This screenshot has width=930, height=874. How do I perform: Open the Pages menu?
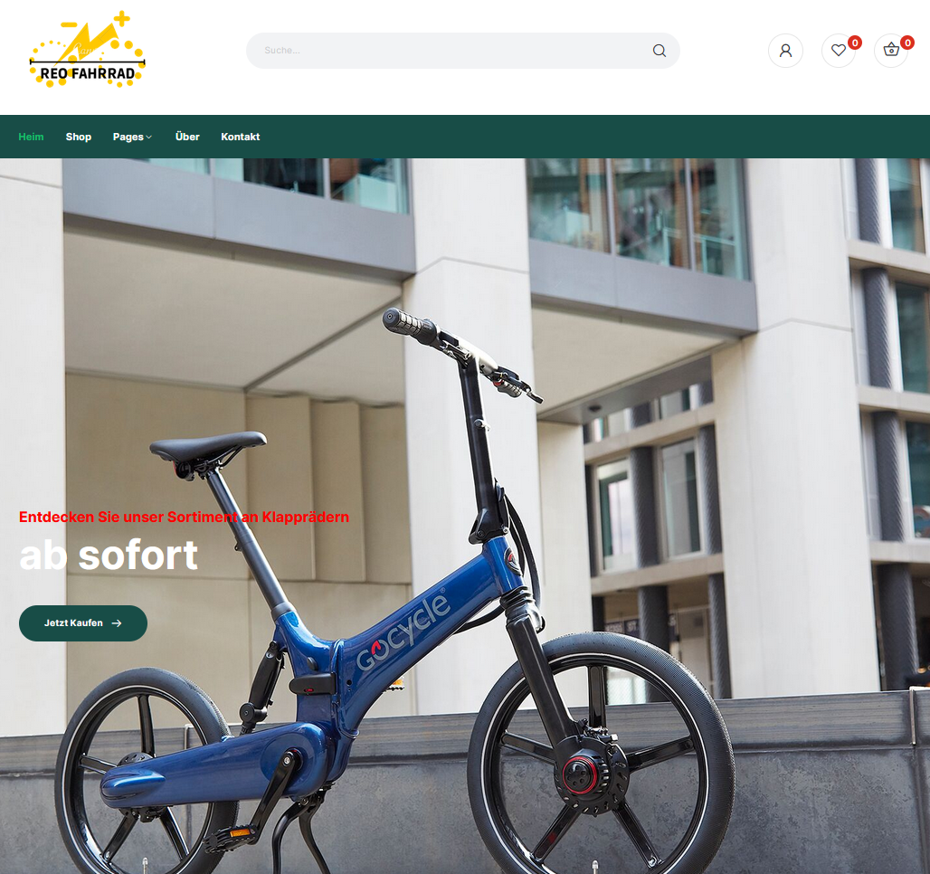point(132,137)
